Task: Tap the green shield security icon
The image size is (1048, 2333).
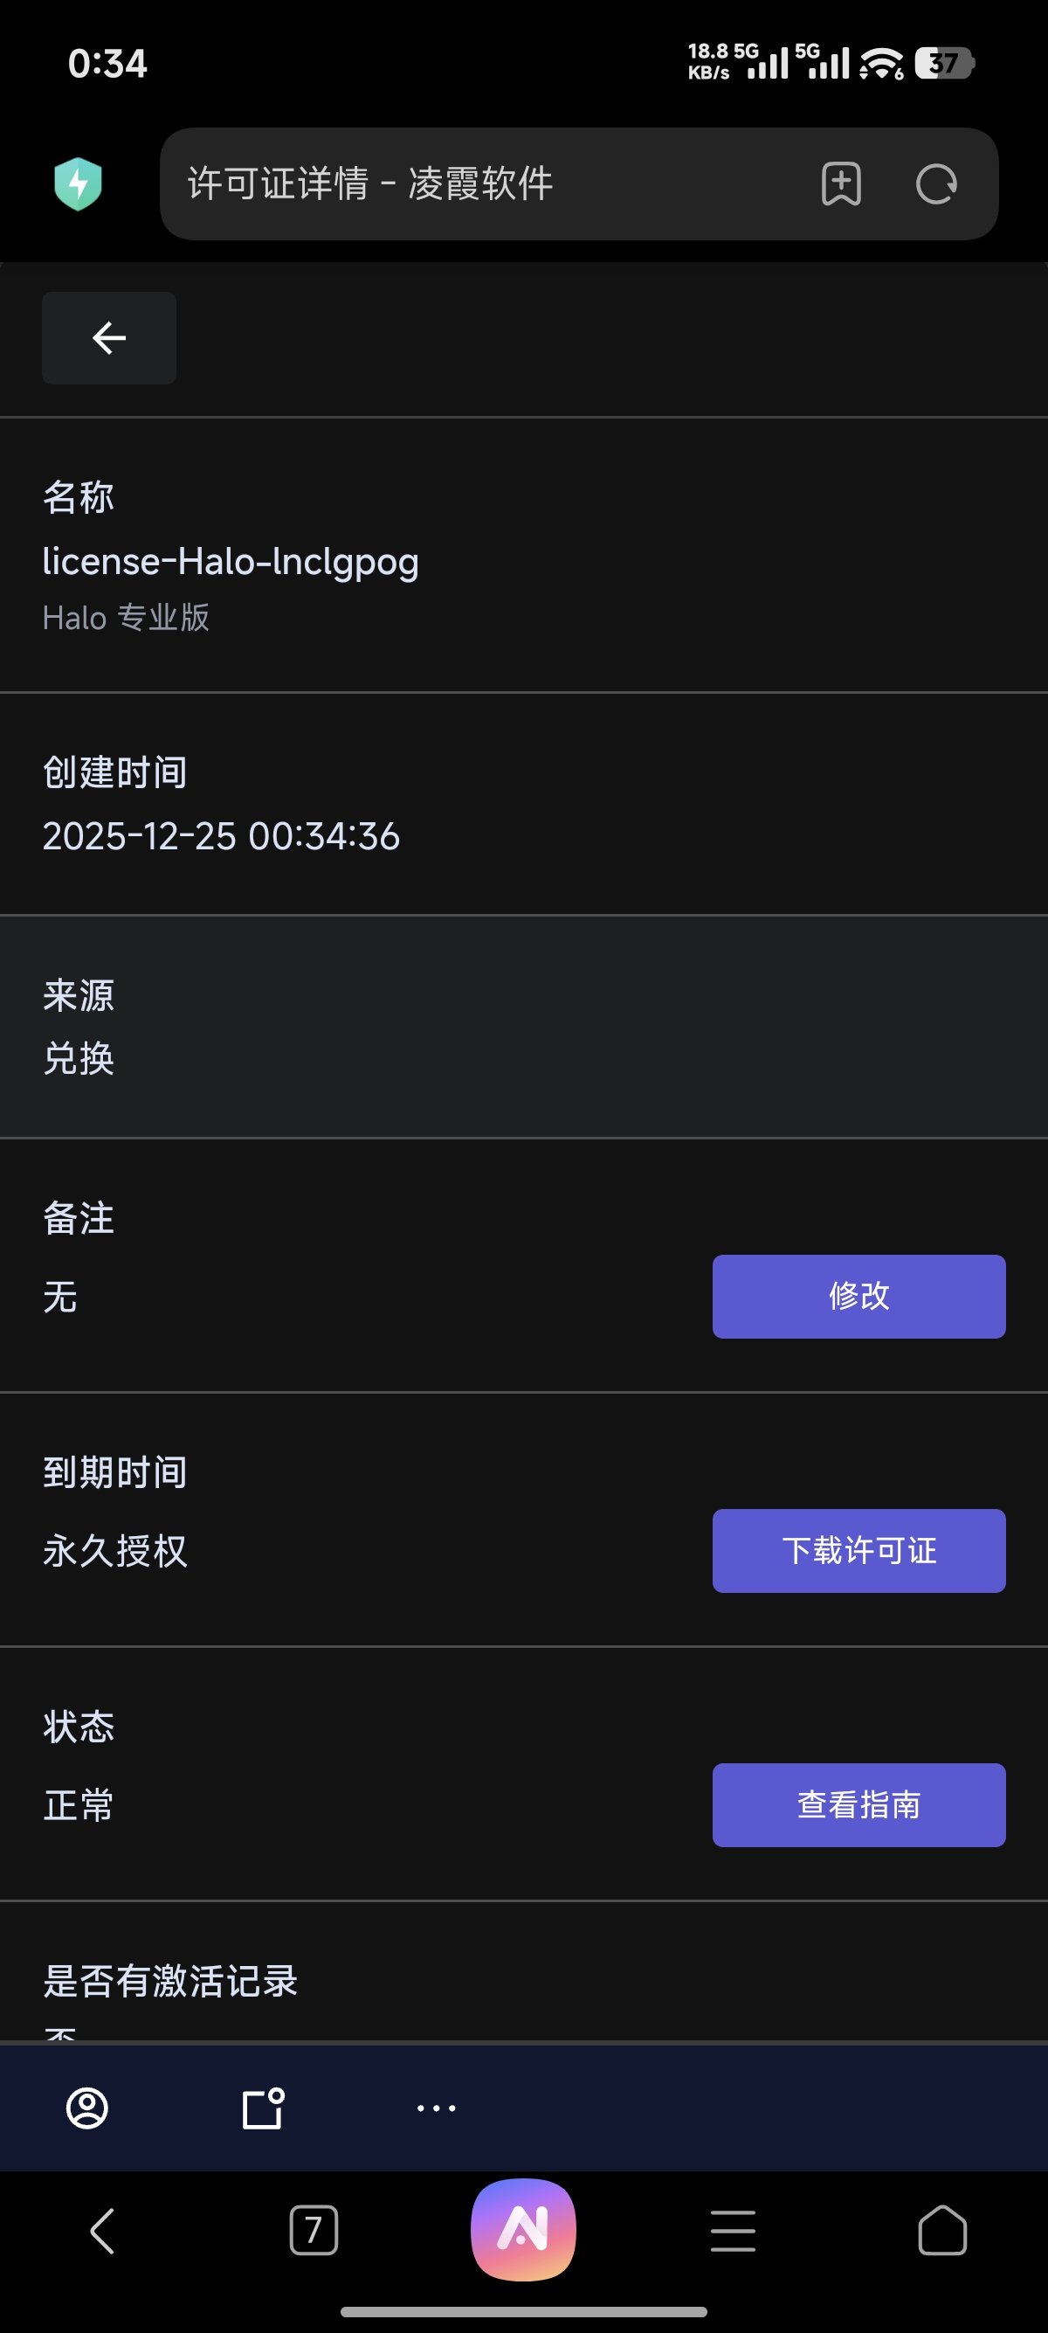Action: point(78,183)
